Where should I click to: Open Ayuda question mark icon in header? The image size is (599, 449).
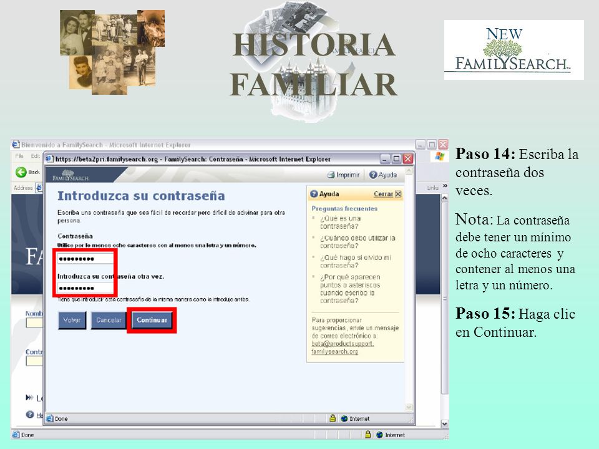pos(373,175)
